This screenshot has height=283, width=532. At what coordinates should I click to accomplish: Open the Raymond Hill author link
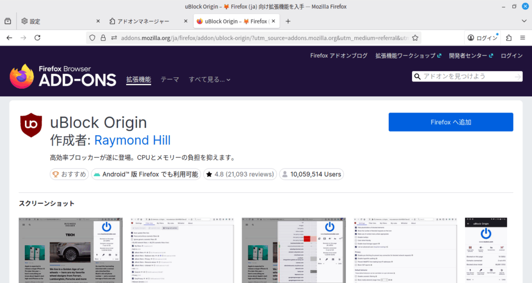click(x=132, y=140)
